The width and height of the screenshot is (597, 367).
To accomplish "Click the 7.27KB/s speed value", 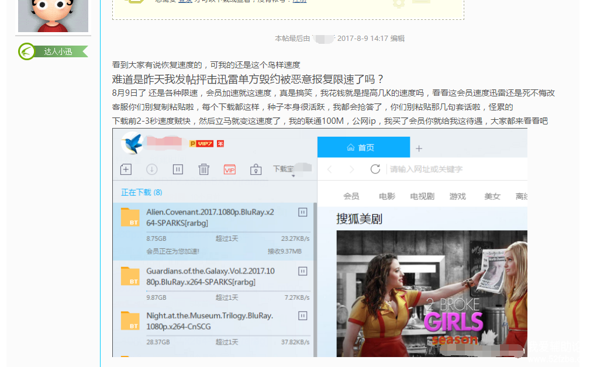I will (x=297, y=297).
